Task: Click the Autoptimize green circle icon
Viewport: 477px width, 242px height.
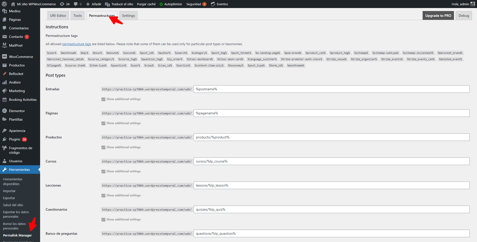Action: click(161, 4)
